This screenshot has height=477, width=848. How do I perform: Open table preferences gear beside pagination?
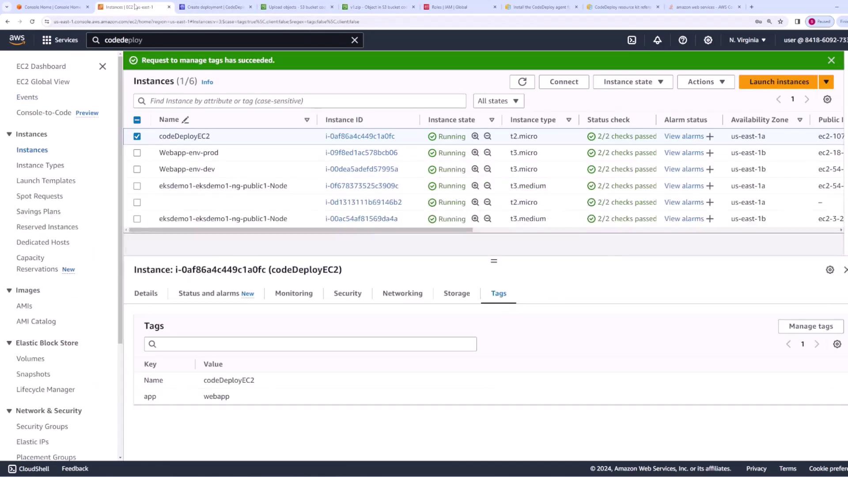point(827,99)
